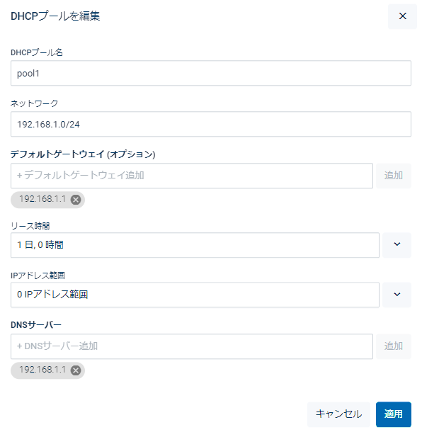
Task: Focus the デフォルトゲートウェイ追加 input box
Action: pos(192,176)
